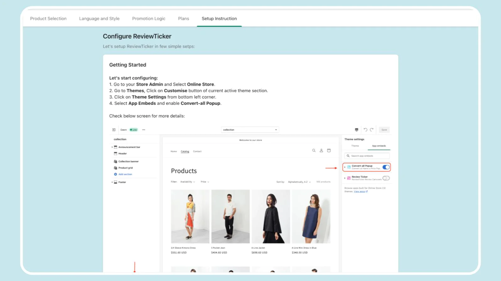Click the 5 Pocket Jean product image
The image size is (501, 281).
[x=230, y=216]
